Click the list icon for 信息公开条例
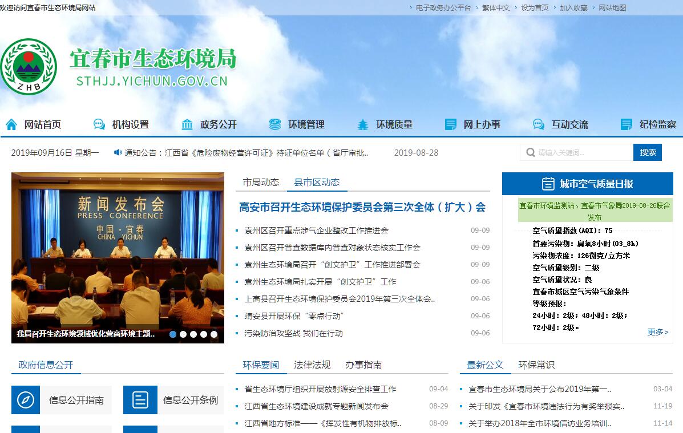683x433 pixels. tap(140, 400)
